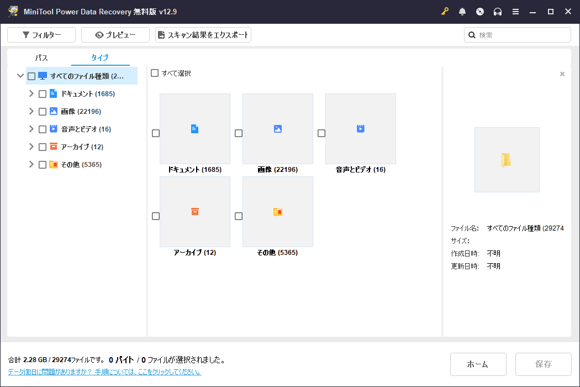Open the ドキュメント (1685) thumbnail tile
The image size is (580, 387).
[x=195, y=128]
